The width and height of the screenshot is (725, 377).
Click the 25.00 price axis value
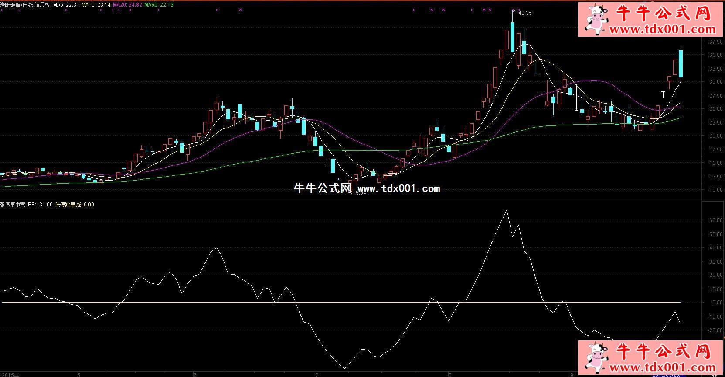coord(716,109)
